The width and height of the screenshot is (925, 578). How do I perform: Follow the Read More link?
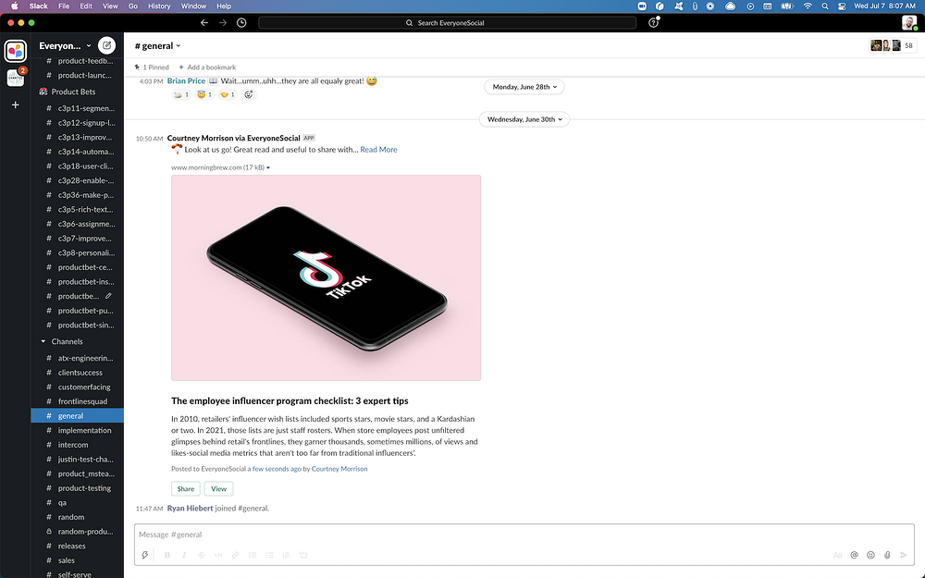pyautogui.click(x=378, y=150)
